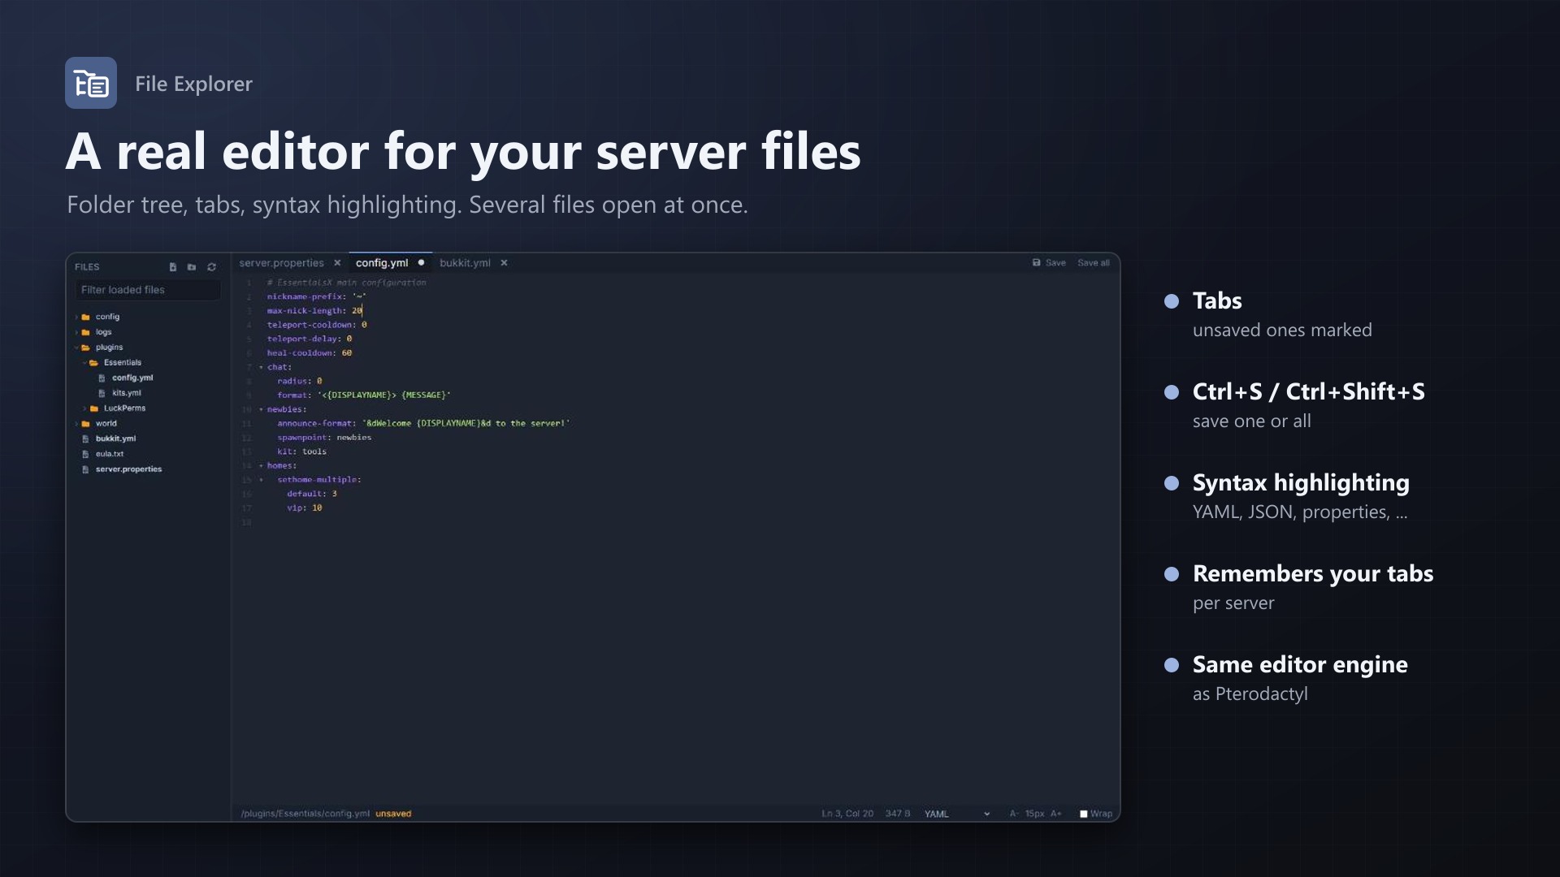Close the server.properties tab with its X
The height and width of the screenshot is (877, 1560).
click(337, 263)
